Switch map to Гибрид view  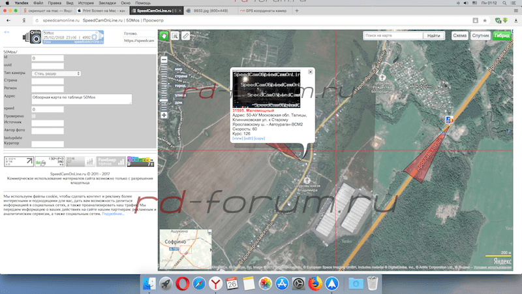click(x=502, y=35)
